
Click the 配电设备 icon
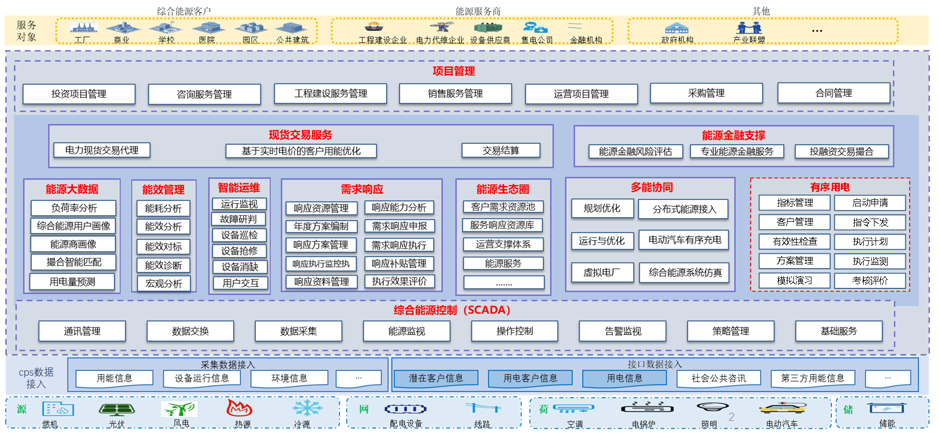point(405,409)
